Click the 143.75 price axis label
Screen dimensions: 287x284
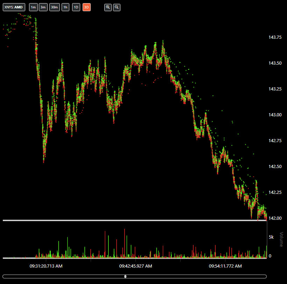click(x=275, y=37)
